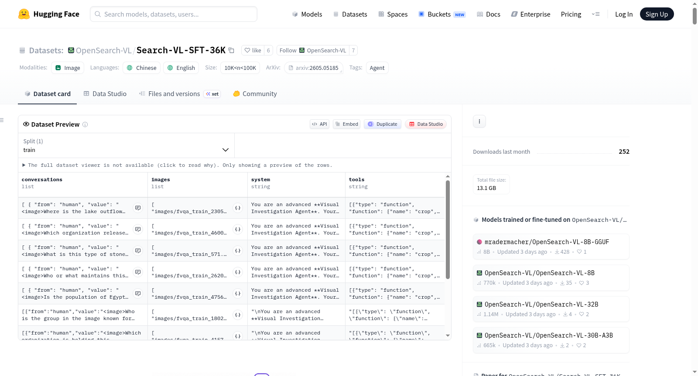Copy dataset name with the copy icon
Viewport: 698px width, 376px height.
coord(232,50)
